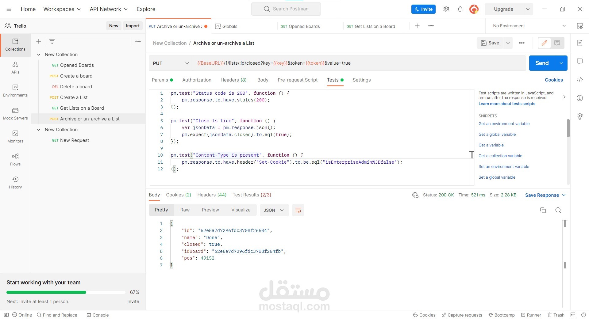Expand the Workspaces menu
Viewport: 589px width, 319px height.
62,9
